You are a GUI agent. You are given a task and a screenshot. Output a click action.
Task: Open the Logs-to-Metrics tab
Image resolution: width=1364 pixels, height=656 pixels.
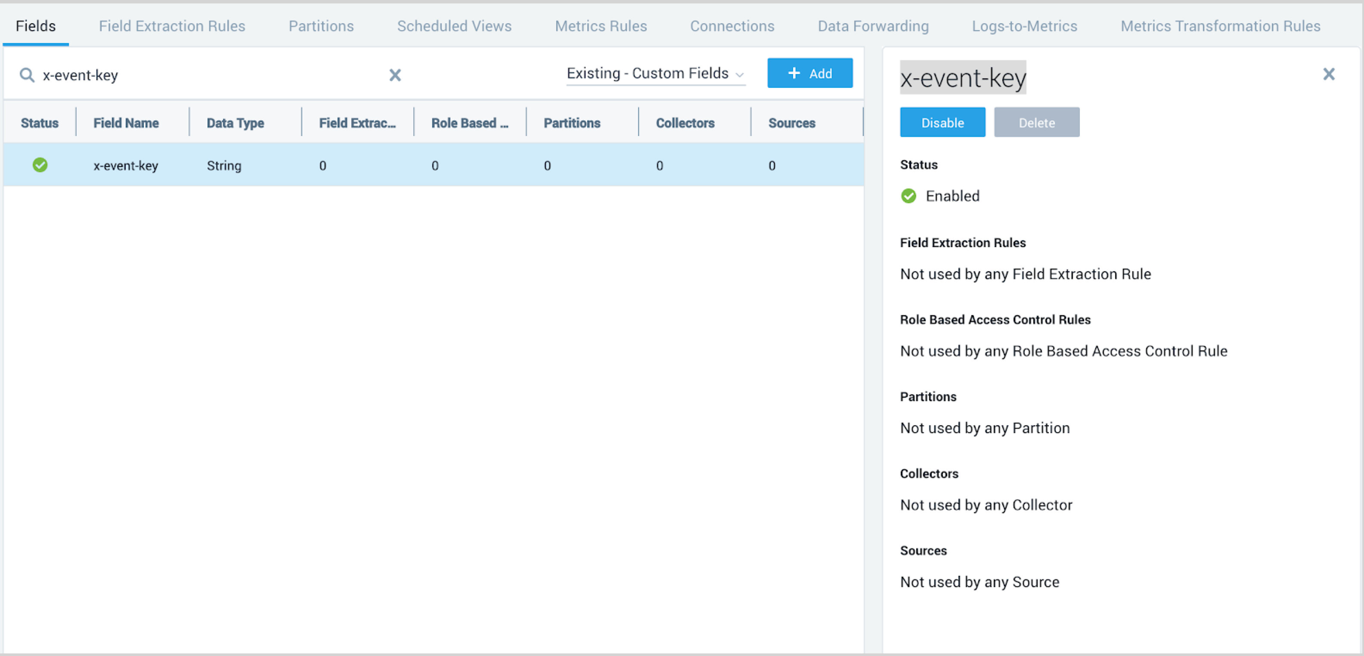[1024, 26]
